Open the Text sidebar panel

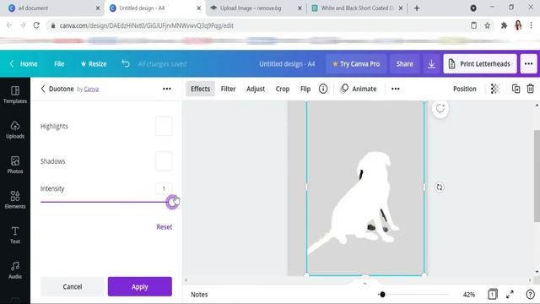tap(15, 235)
